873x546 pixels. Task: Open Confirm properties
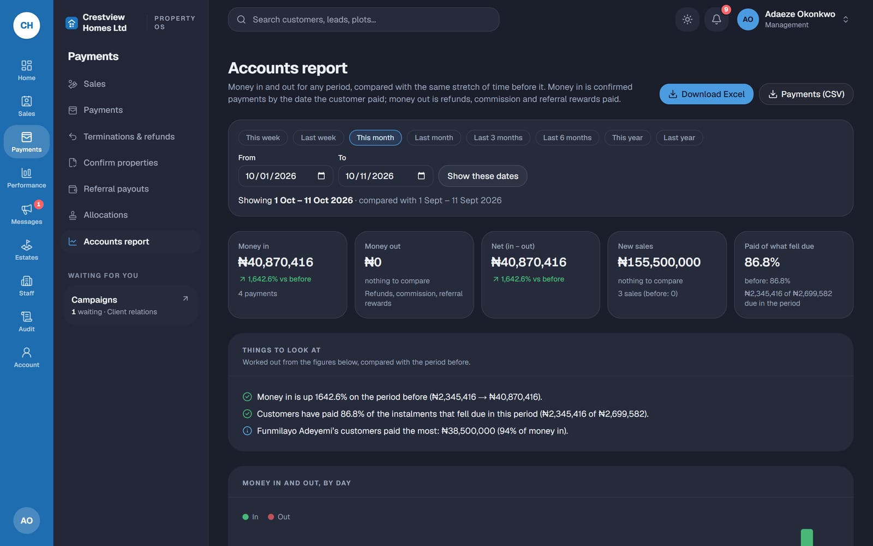[x=131, y=163]
